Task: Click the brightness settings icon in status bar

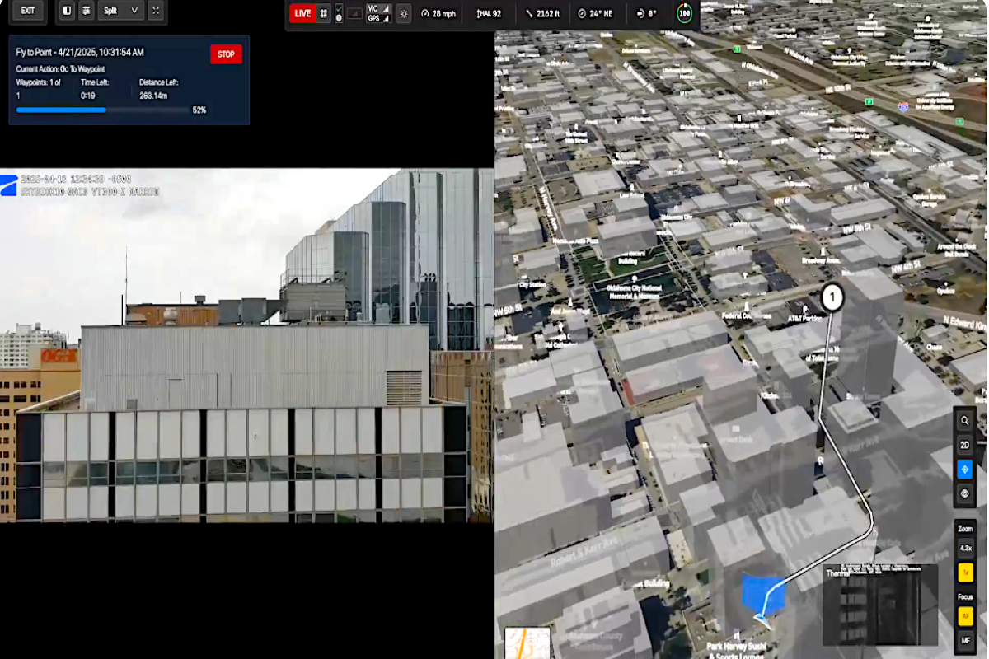Action: [x=403, y=14]
